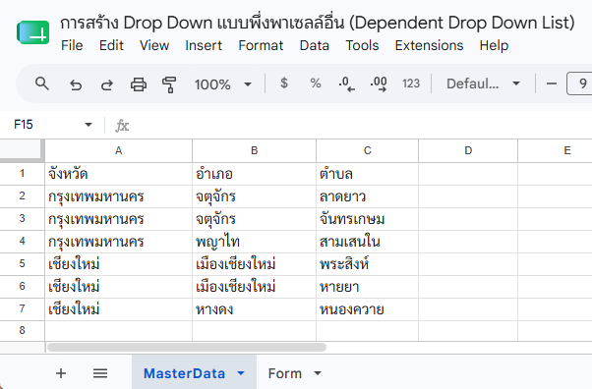Viewport: 592px width, 389px height.
Task: Open more number formats 123
Action: (x=411, y=83)
